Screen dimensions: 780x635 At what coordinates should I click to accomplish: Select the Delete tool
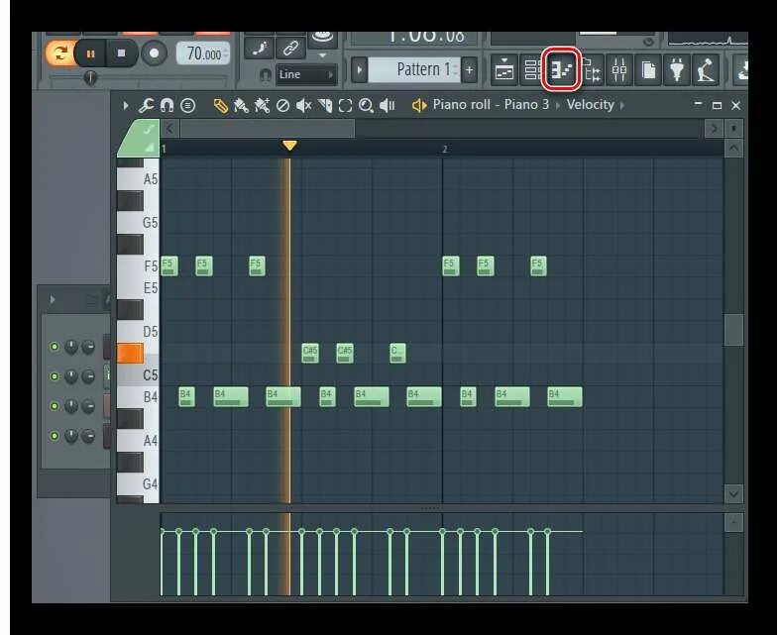coord(282,105)
